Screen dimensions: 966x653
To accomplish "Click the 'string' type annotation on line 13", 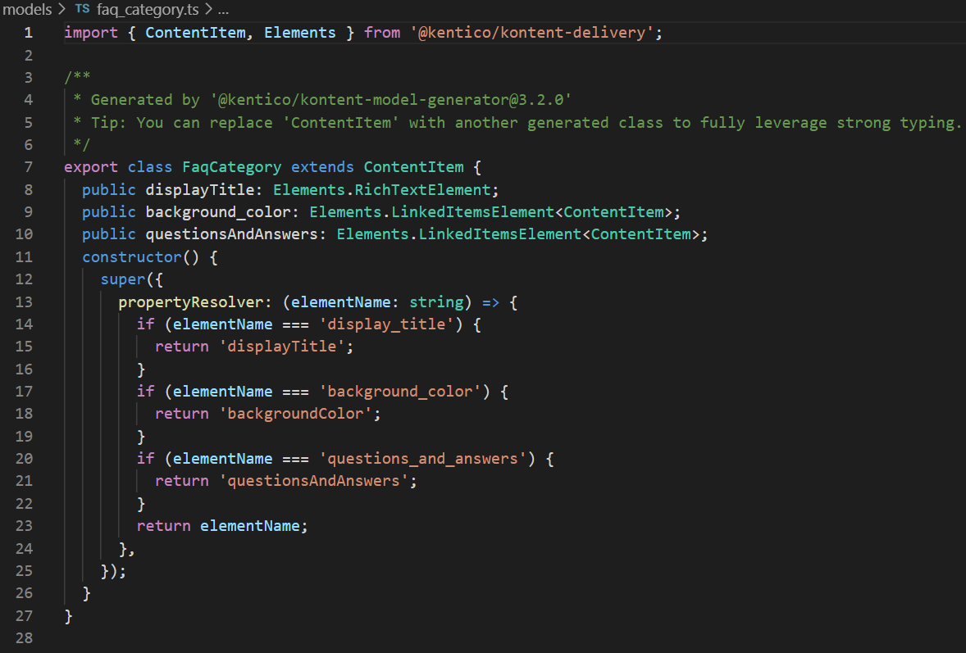I will point(436,302).
